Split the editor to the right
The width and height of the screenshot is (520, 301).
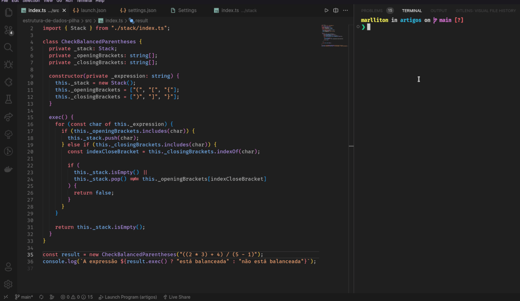point(336,10)
